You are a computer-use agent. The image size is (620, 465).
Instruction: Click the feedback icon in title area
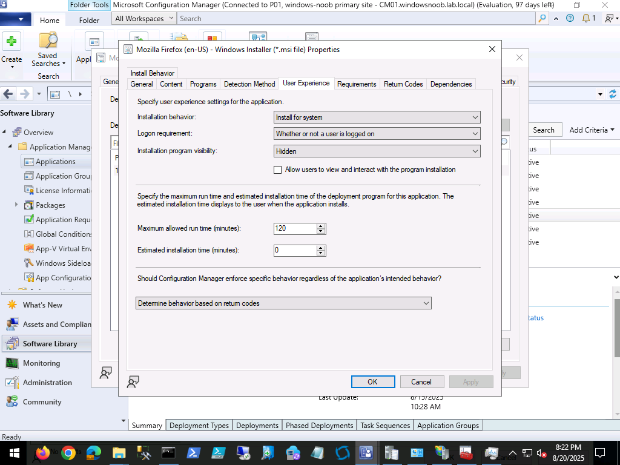[x=609, y=18]
